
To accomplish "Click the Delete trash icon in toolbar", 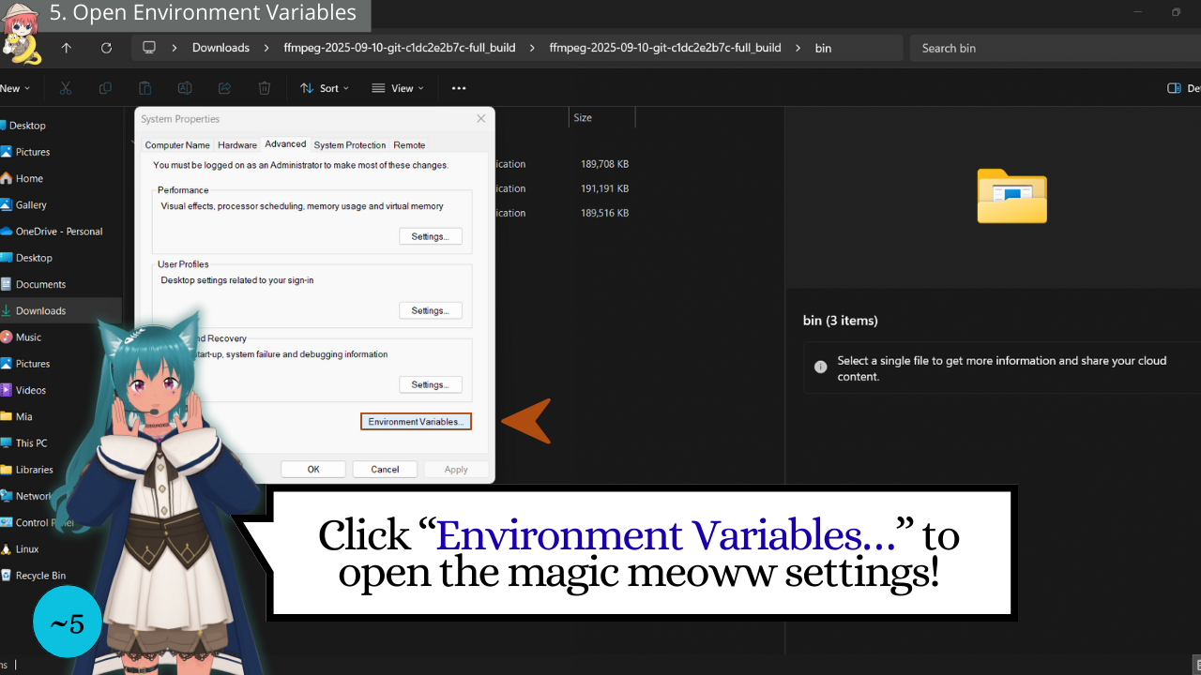I will pyautogui.click(x=265, y=88).
